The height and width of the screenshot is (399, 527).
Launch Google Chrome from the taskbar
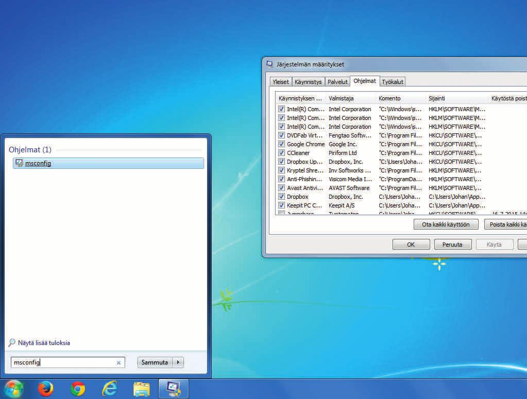(x=78, y=389)
